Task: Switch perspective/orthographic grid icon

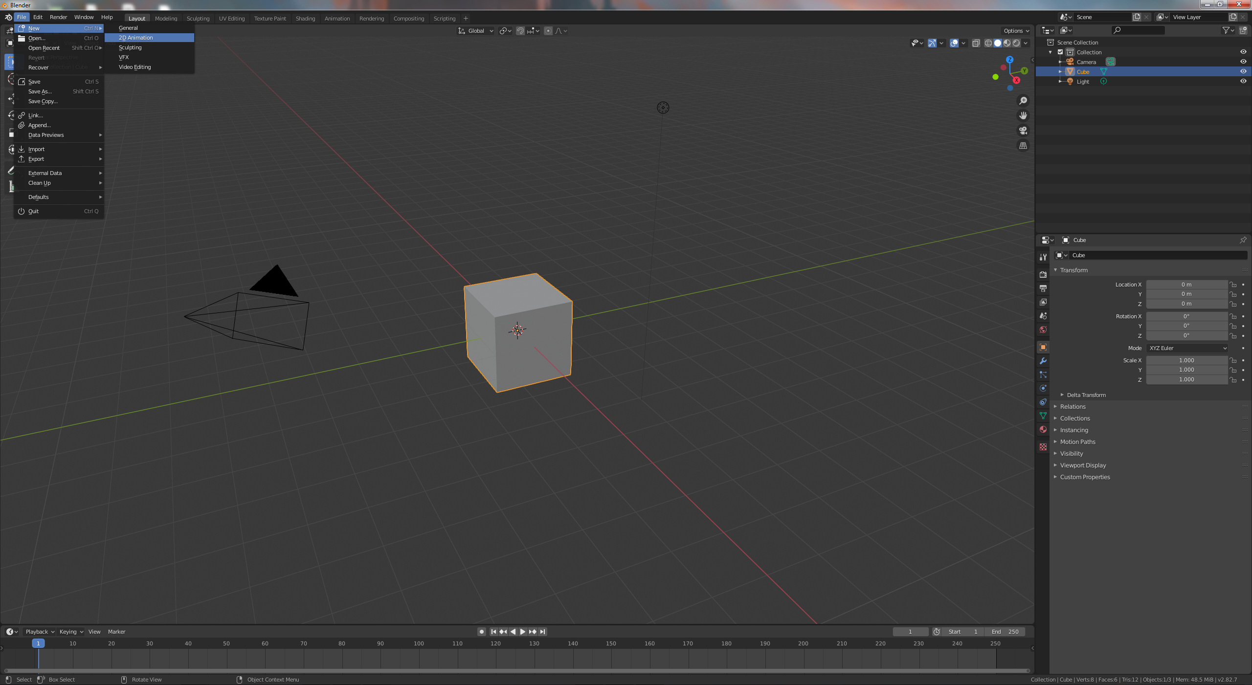Action: pyautogui.click(x=1023, y=146)
